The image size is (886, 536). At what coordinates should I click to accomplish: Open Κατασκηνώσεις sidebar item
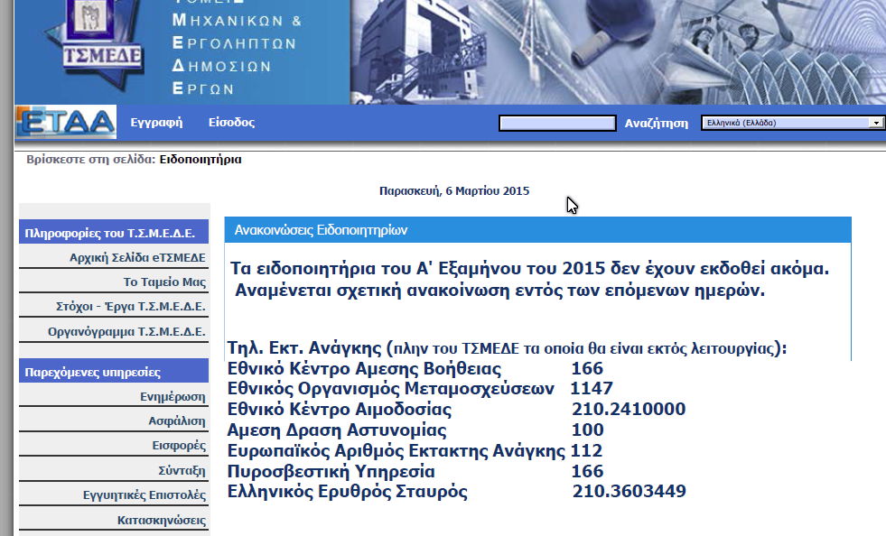(162, 521)
